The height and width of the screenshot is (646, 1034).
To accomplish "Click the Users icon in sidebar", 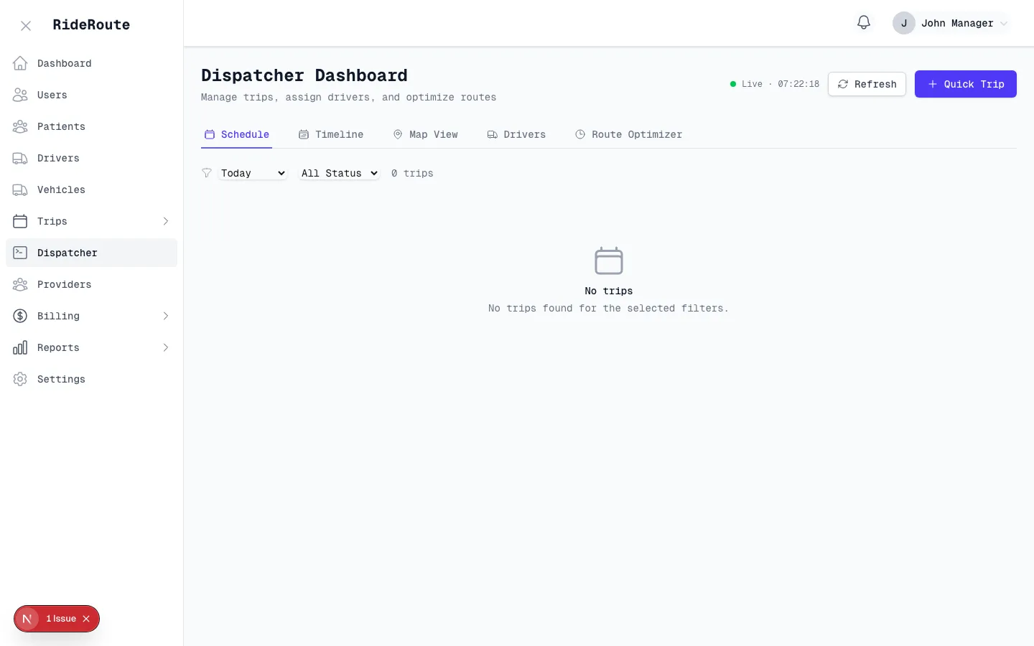I will point(20,95).
